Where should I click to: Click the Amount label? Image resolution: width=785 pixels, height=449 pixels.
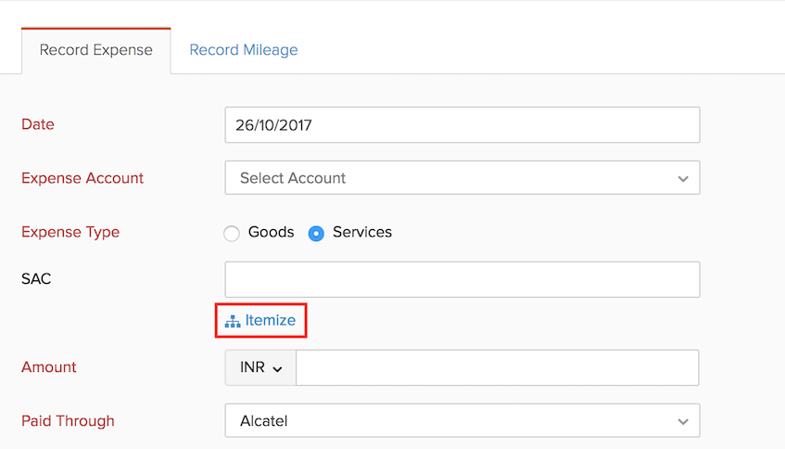coord(49,367)
